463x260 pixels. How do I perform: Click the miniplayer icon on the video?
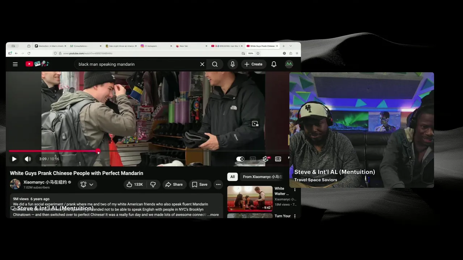coord(255,124)
